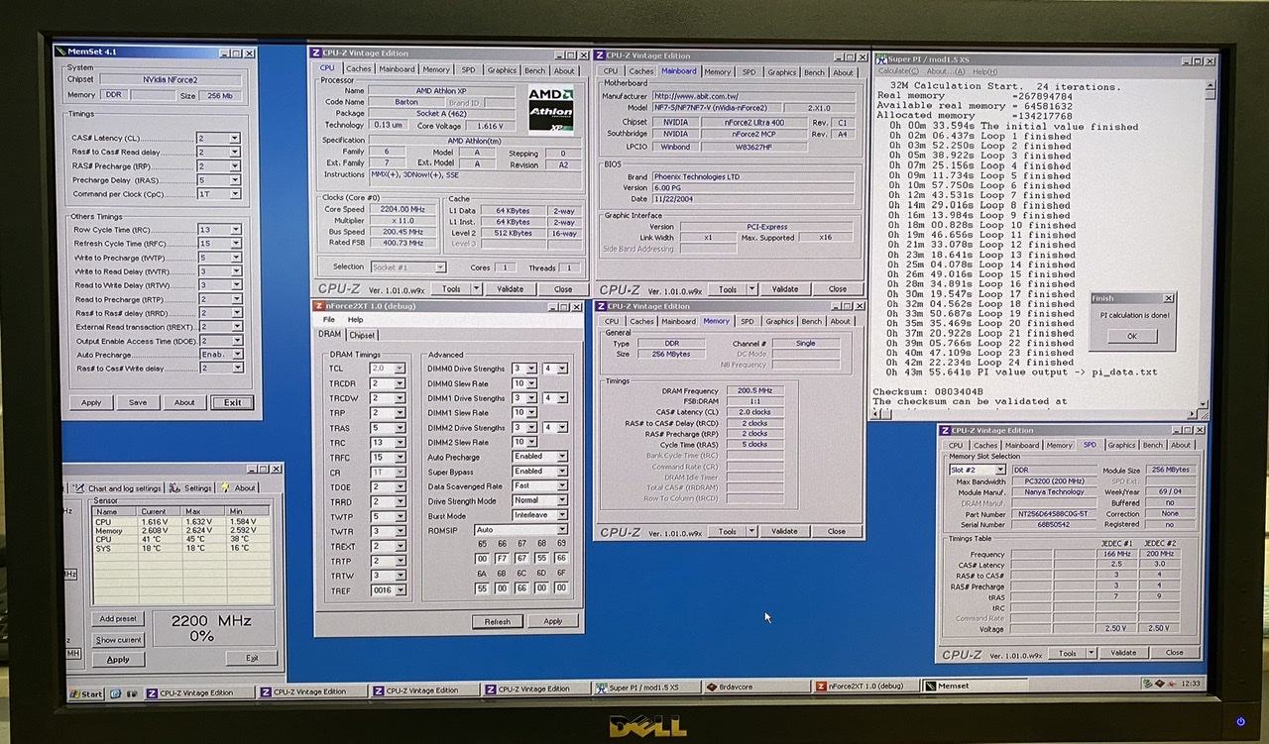This screenshot has height=744, width=1269.
Task: Open the About tab with lightbulb icon
Action: tap(238, 488)
